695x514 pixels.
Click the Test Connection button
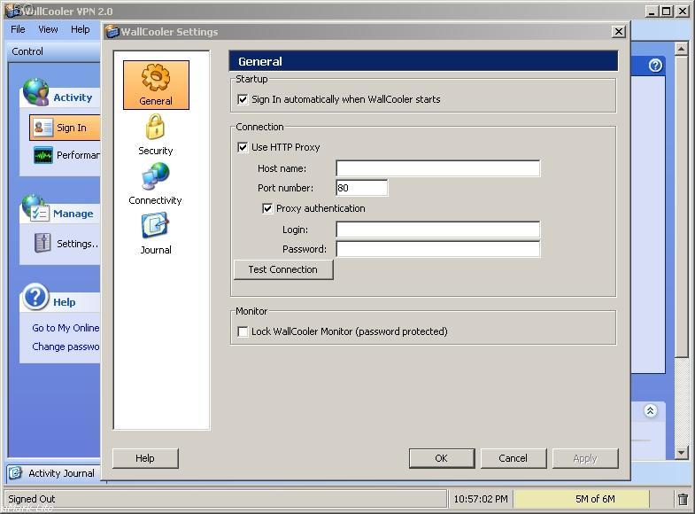pyautogui.click(x=283, y=269)
